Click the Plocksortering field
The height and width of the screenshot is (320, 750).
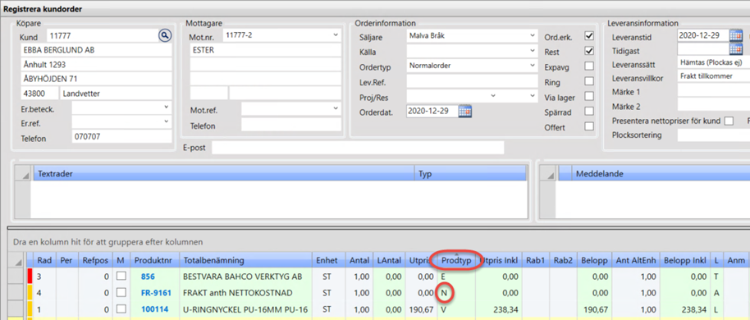pyautogui.click(x=713, y=135)
